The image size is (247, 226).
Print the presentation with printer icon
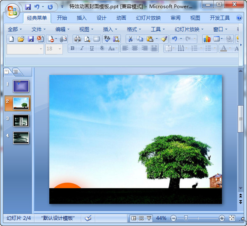tap(78, 39)
